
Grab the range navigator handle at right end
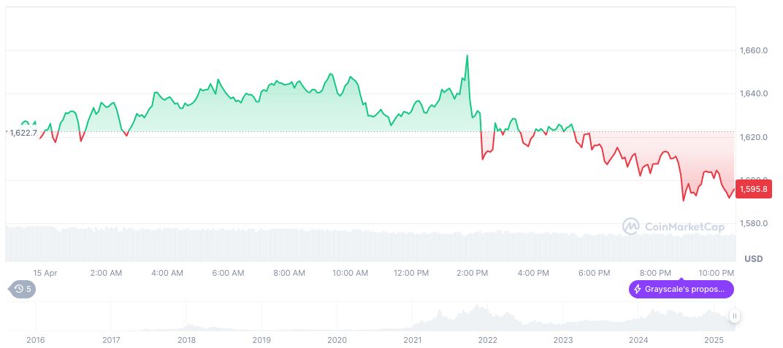(734, 316)
